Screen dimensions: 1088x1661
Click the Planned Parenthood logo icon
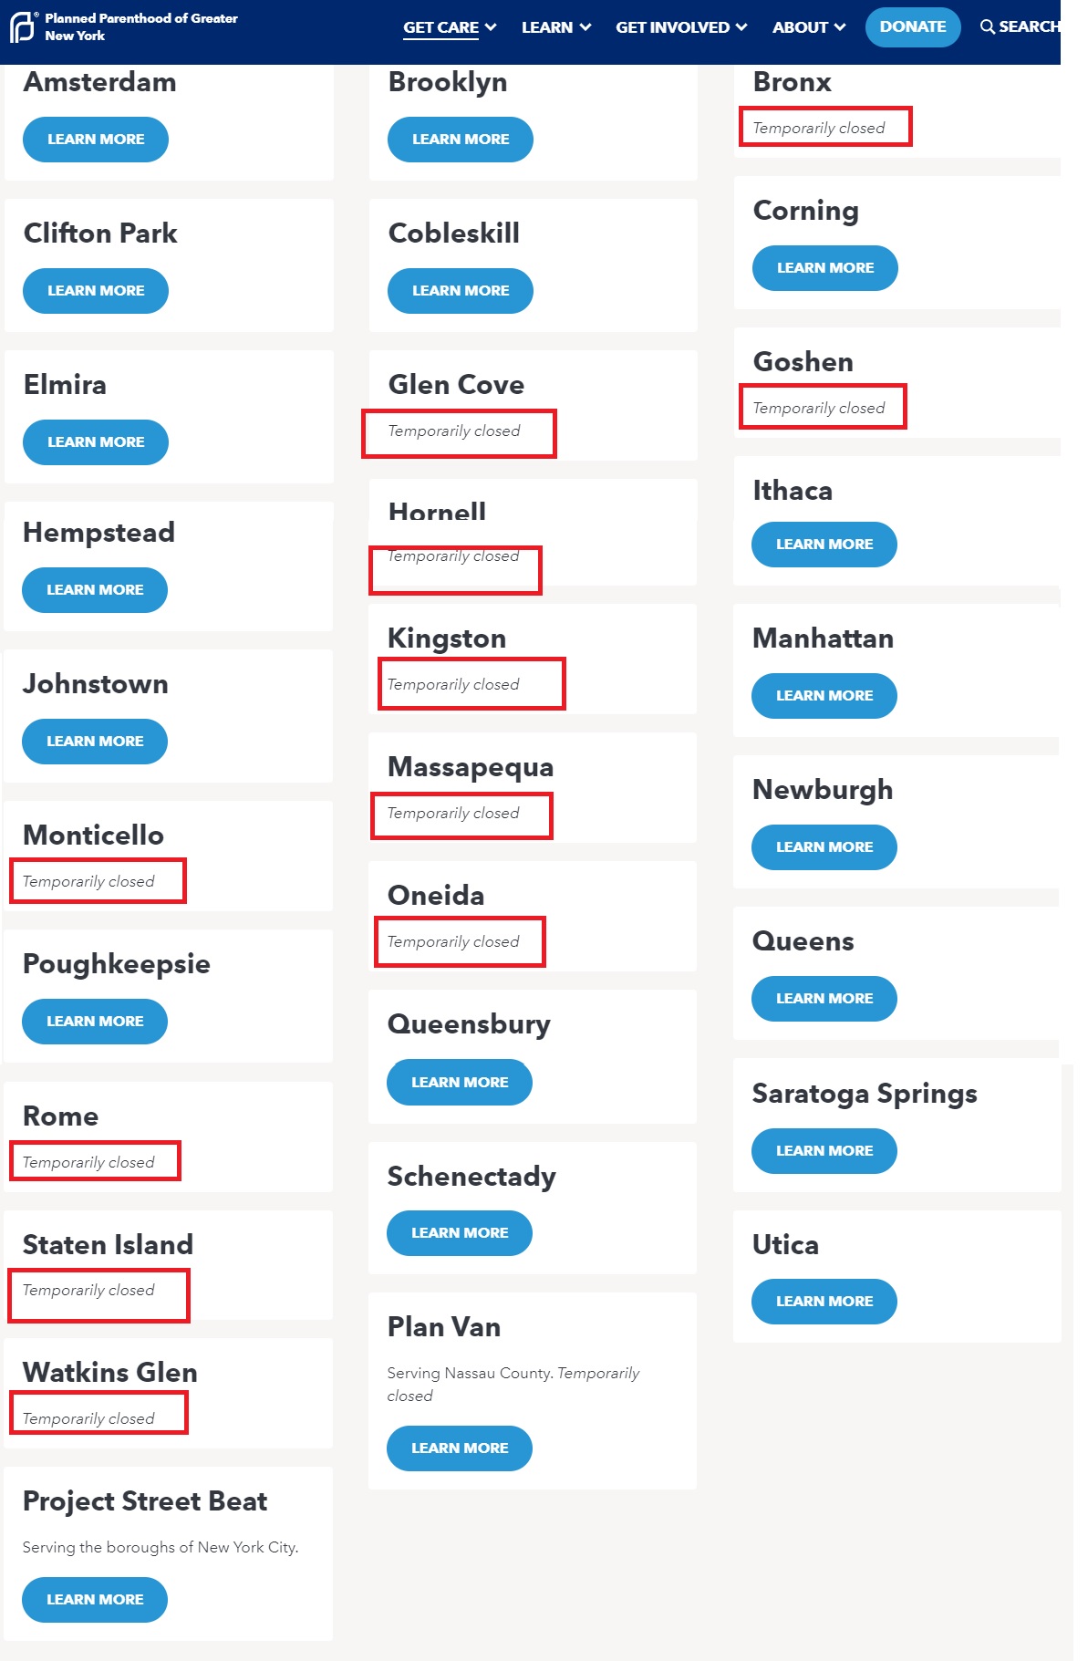click(x=22, y=27)
